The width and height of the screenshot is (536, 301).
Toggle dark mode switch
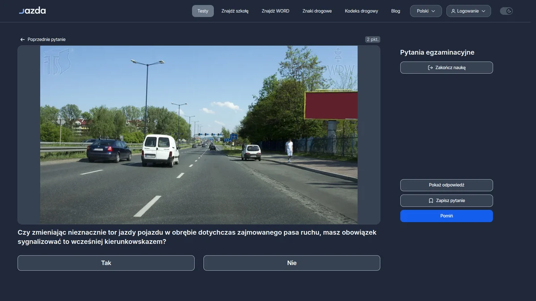tap(506, 11)
